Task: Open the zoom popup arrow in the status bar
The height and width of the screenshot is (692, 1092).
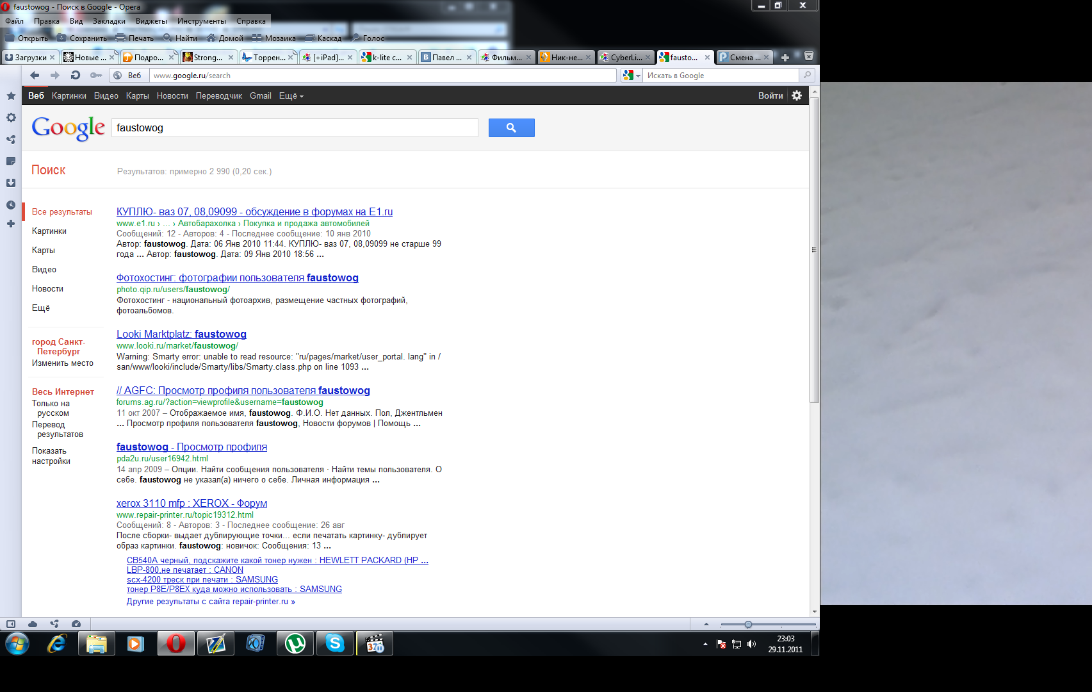Action: pyautogui.click(x=706, y=624)
